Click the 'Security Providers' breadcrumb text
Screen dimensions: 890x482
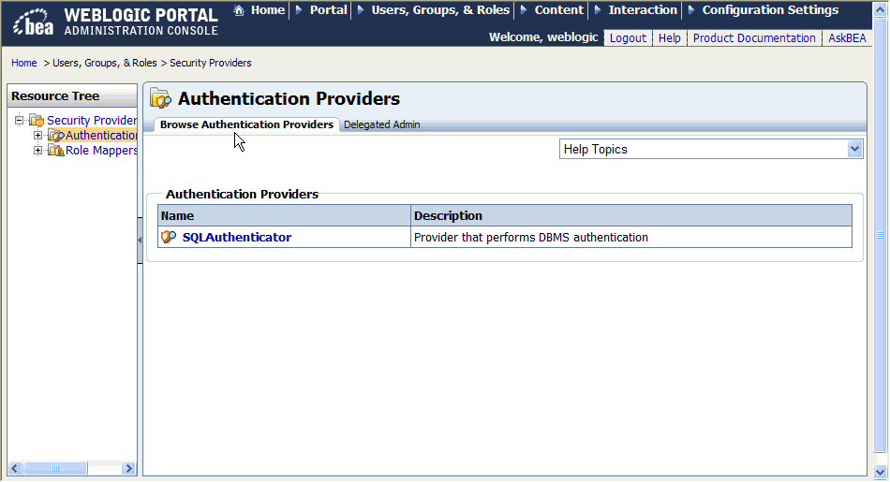pyautogui.click(x=211, y=63)
